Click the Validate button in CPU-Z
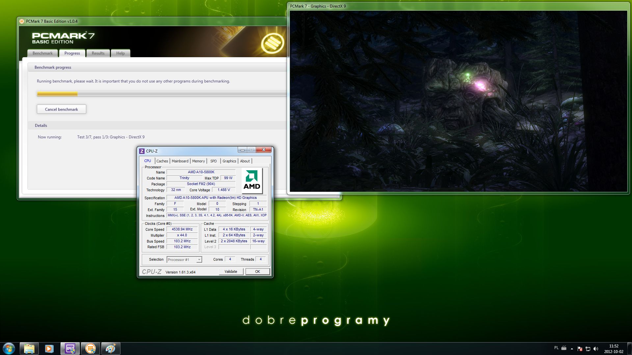The image size is (632, 355). [231, 272]
